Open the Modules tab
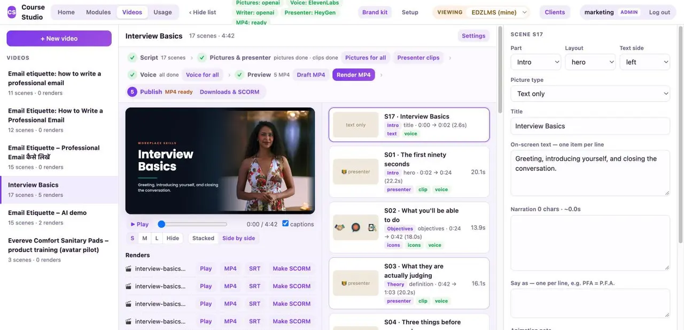Screen dimensions: 684x330 click(98, 12)
